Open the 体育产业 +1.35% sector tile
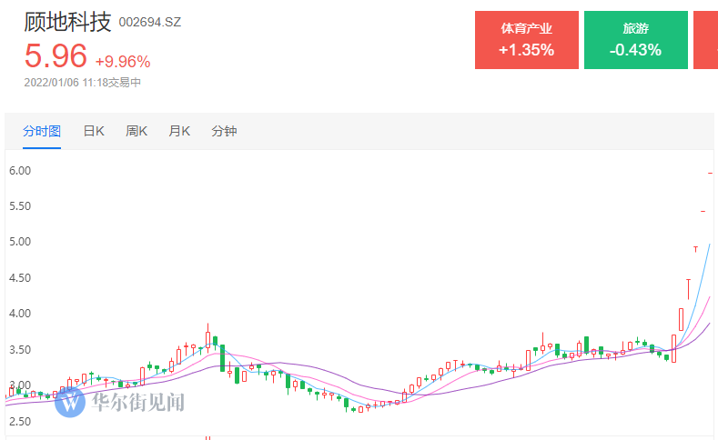Viewport: 718px width, 440px height. [x=527, y=40]
